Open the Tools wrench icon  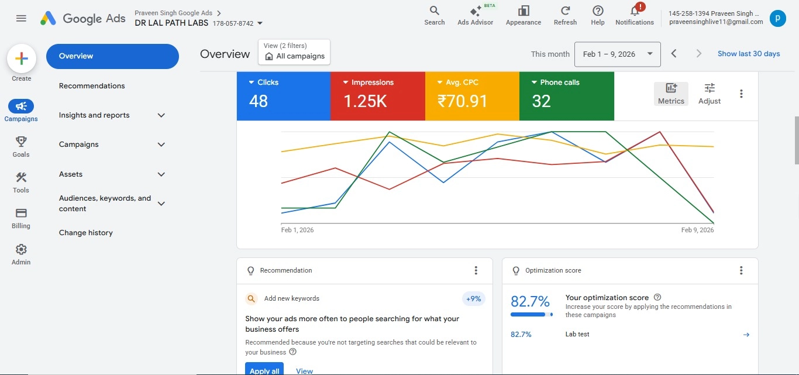tap(21, 177)
